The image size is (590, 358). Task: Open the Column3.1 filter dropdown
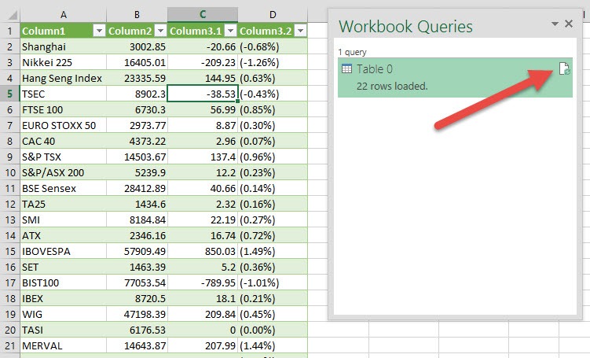(231, 31)
